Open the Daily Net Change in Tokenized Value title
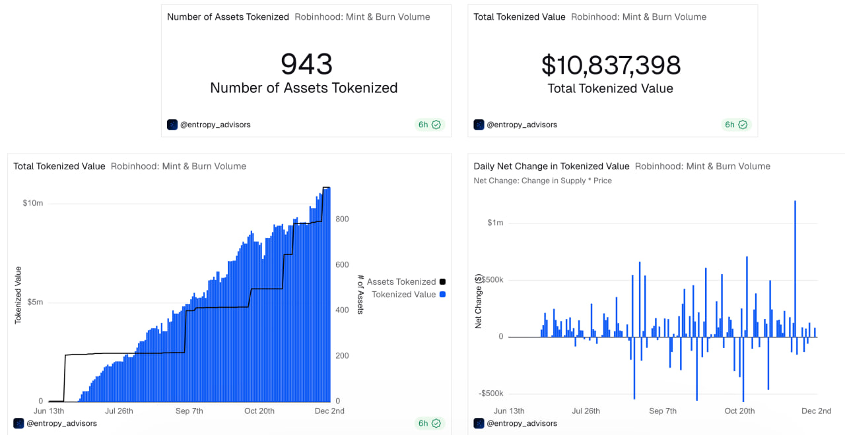845x435 pixels. click(551, 166)
